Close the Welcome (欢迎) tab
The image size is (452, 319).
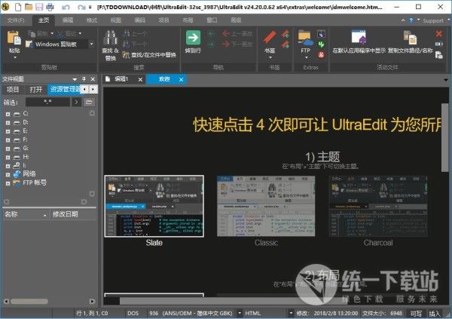click(x=181, y=80)
